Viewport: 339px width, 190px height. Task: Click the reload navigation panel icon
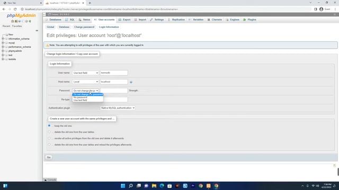pos(30,21)
